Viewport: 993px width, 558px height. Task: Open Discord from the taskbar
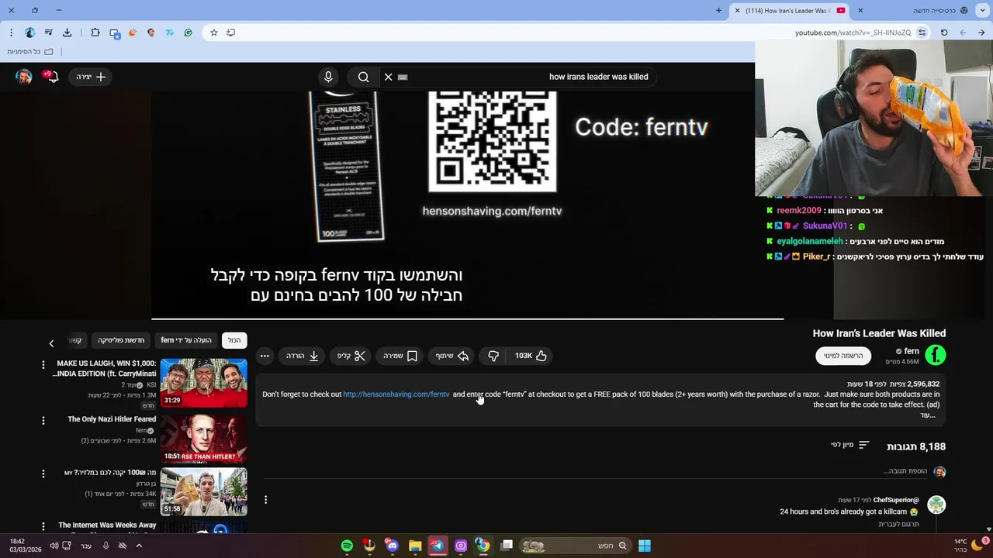[x=392, y=546]
